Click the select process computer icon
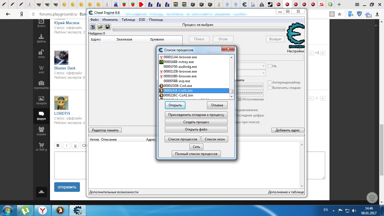 (x=93, y=27)
